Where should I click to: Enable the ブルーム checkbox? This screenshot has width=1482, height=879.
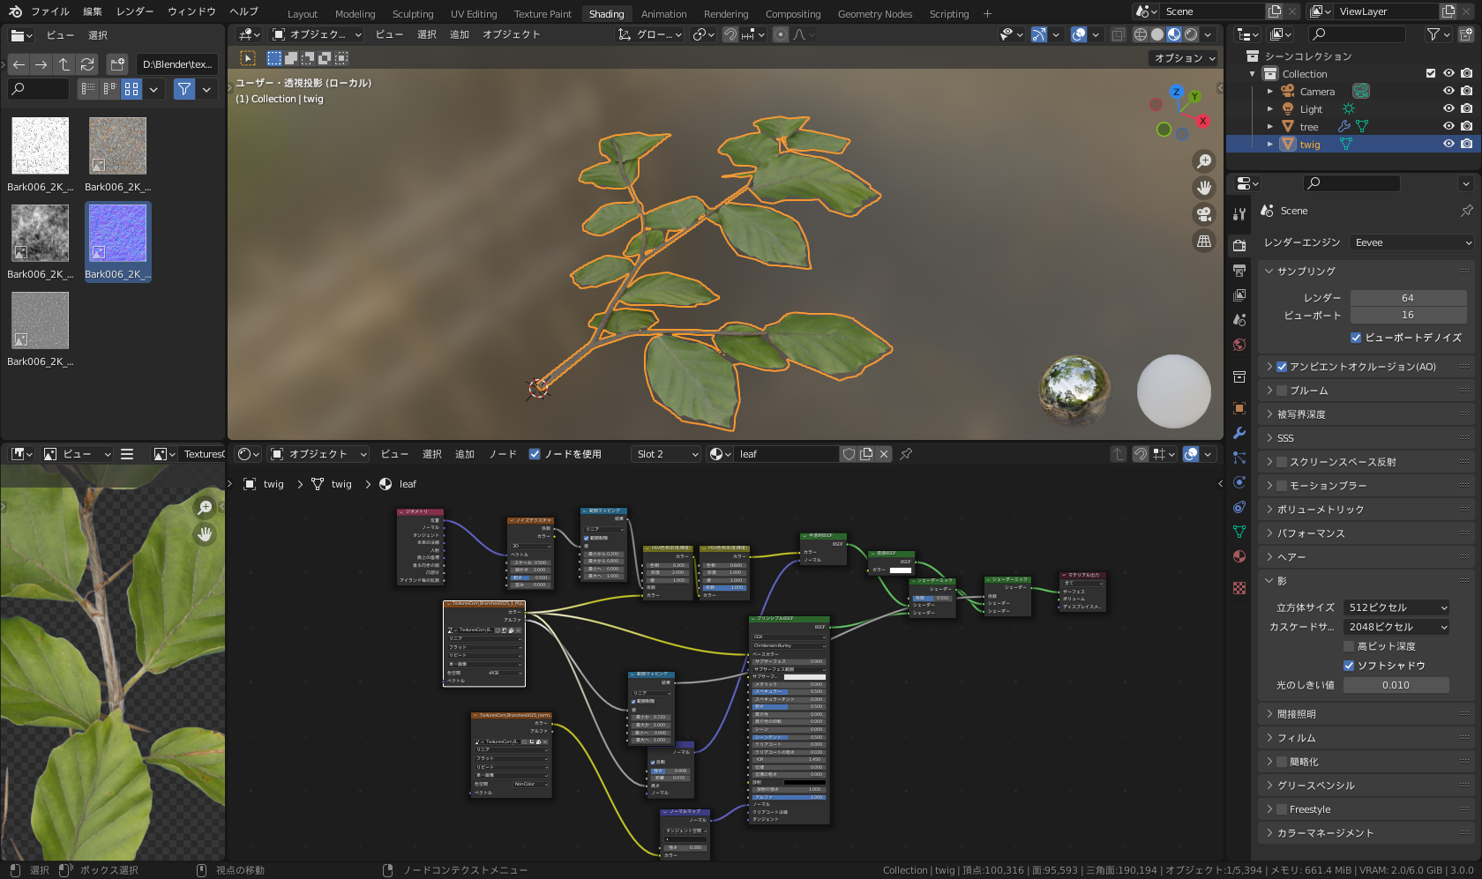click(1283, 391)
